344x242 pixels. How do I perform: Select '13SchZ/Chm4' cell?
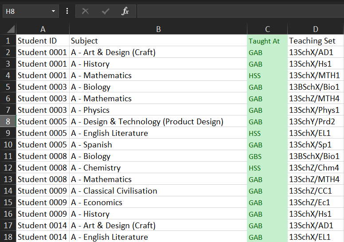pos(316,168)
